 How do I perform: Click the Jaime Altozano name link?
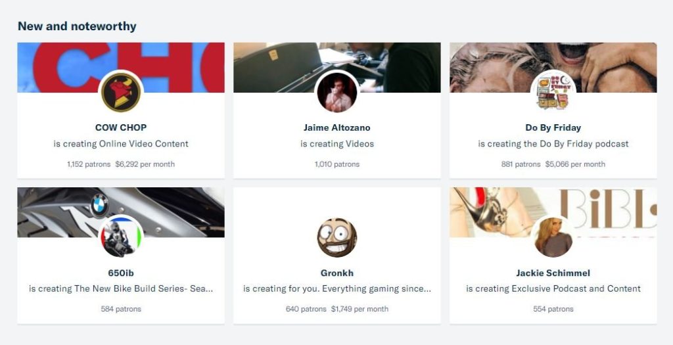coord(337,127)
